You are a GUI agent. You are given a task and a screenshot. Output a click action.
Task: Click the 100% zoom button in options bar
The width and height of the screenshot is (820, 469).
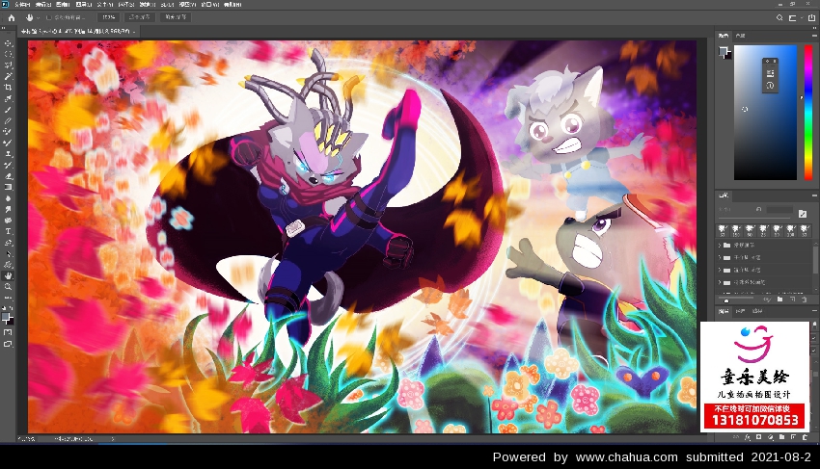coord(108,17)
